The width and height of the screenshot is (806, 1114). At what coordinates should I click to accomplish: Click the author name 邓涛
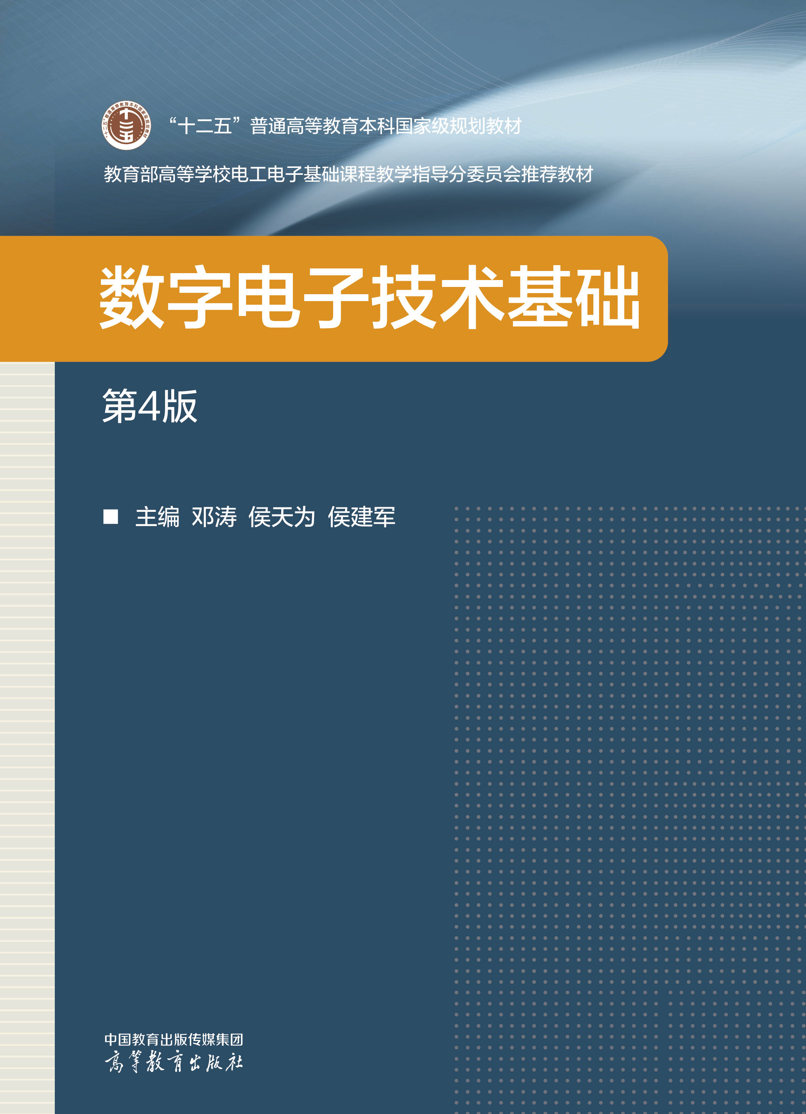tap(214, 517)
